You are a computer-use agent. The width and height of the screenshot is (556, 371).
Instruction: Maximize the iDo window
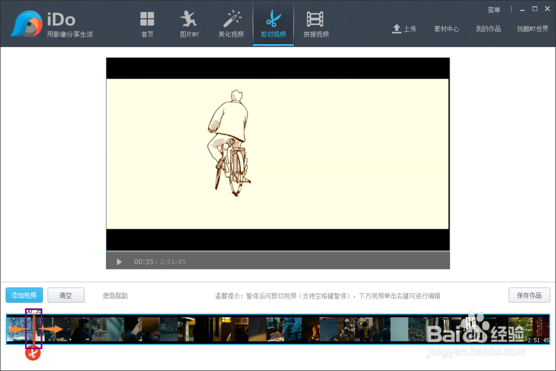click(535, 9)
